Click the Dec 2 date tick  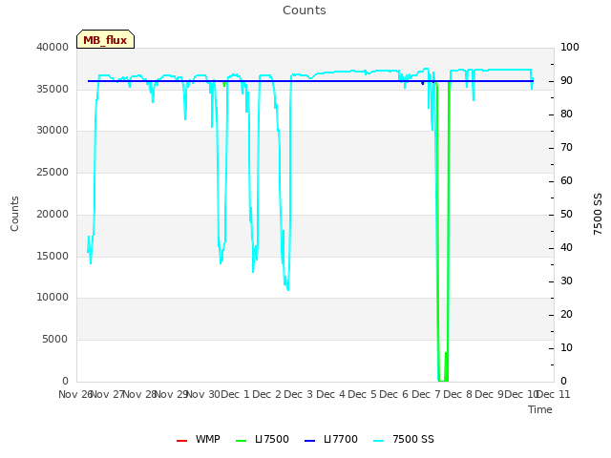pyautogui.click(x=267, y=394)
